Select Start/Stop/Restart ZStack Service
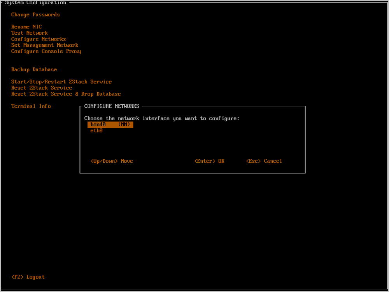The image size is (389, 292). point(61,82)
